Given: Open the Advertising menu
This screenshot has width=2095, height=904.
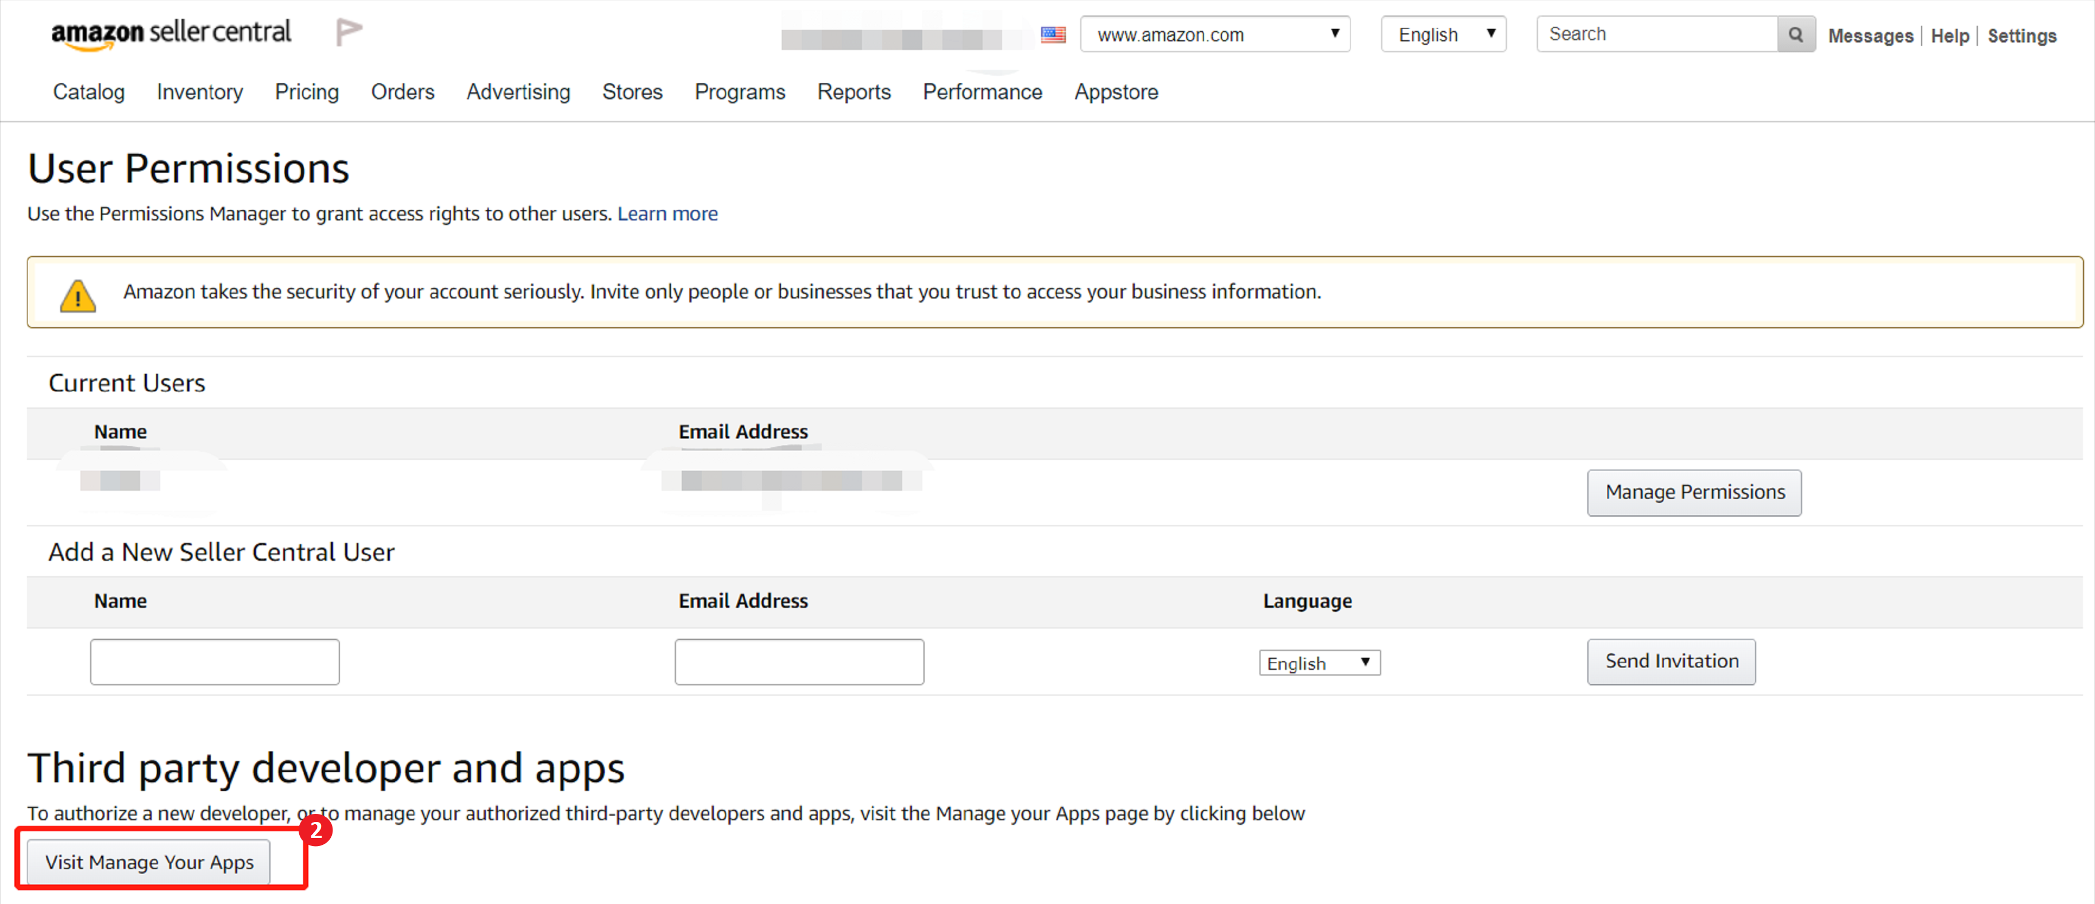Looking at the screenshot, I should pos(518,92).
